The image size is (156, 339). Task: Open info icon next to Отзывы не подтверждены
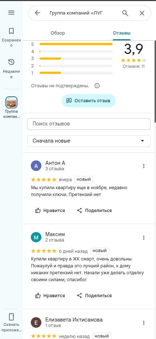(97, 86)
